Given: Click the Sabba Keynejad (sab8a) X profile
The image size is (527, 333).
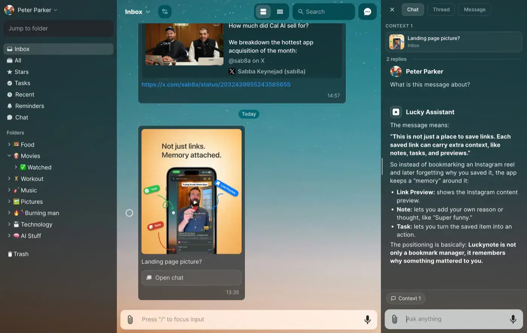Looking at the screenshot, I should [x=267, y=71].
